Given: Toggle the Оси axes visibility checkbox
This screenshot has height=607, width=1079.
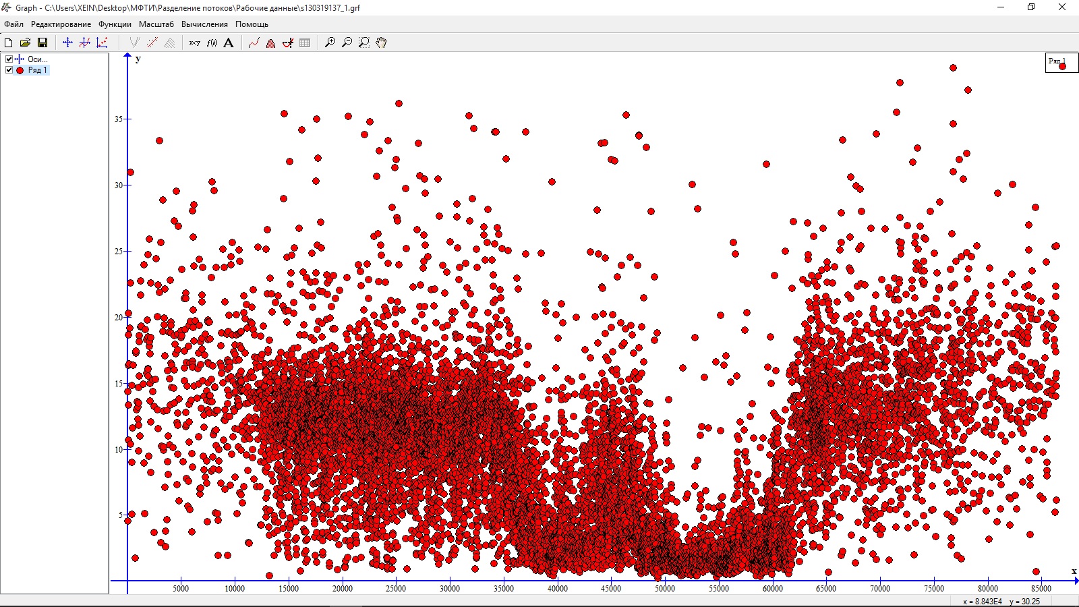Looking at the screenshot, I should (9, 59).
